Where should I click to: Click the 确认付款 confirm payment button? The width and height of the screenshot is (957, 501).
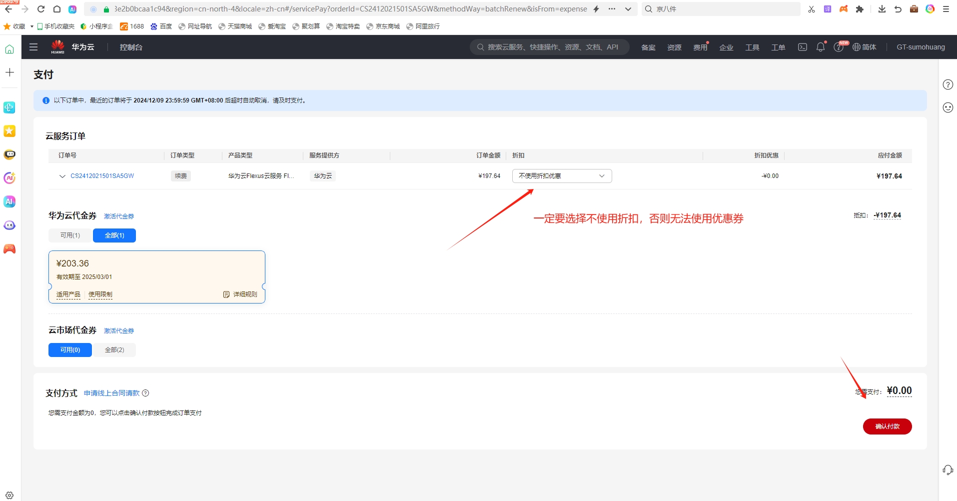[887, 426]
